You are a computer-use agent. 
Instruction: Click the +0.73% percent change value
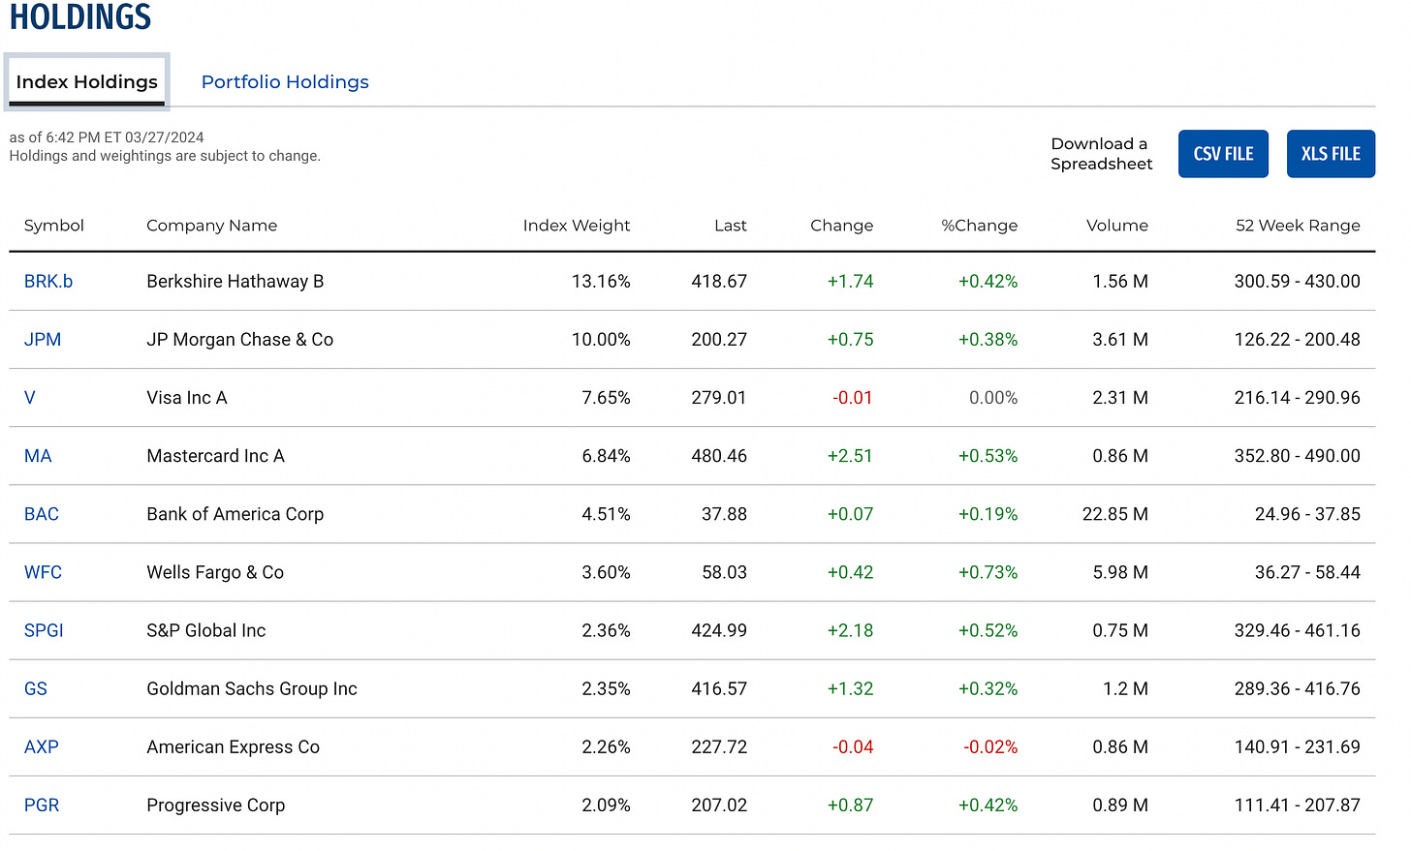point(988,572)
